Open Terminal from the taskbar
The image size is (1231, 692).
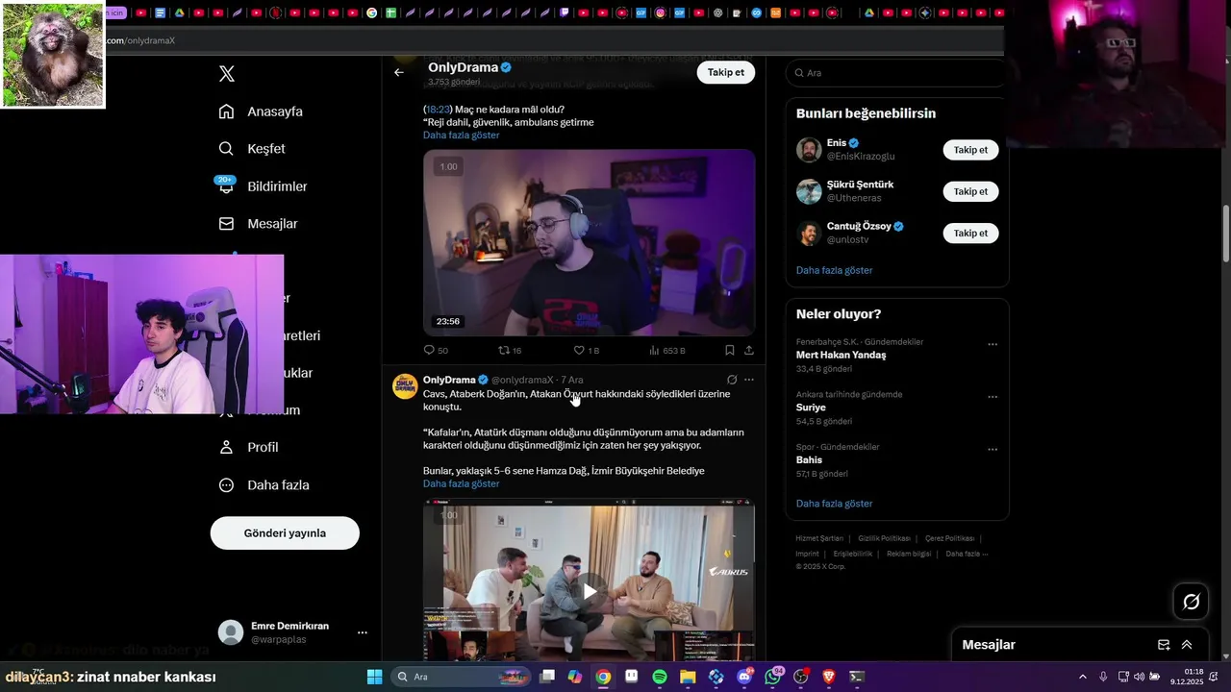click(x=857, y=677)
